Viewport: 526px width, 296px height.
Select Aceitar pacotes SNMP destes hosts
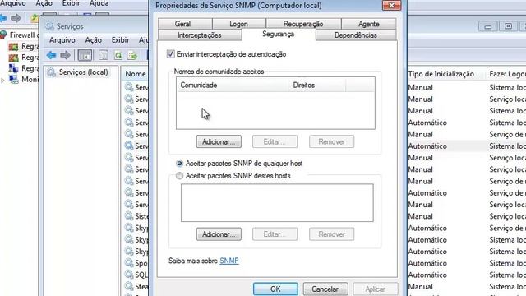coord(179,175)
